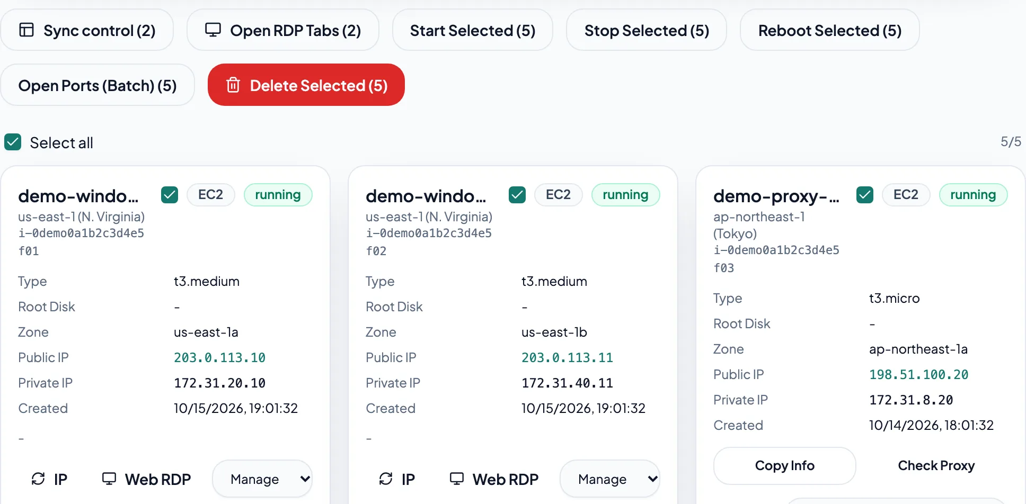The width and height of the screenshot is (1026, 504).
Task: Click the EC2 badge on the us-east-1b card
Action: [x=558, y=194]
